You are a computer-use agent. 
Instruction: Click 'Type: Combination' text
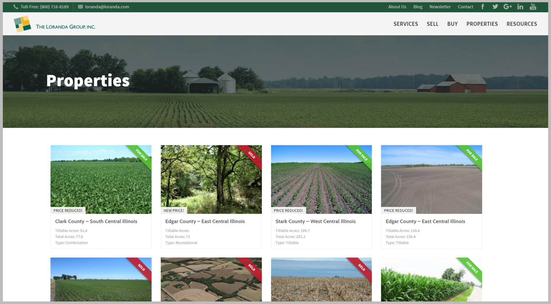72,243
